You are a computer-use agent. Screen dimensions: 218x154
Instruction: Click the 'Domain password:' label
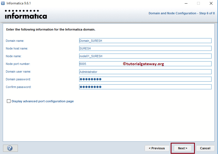tap(18, 79)
